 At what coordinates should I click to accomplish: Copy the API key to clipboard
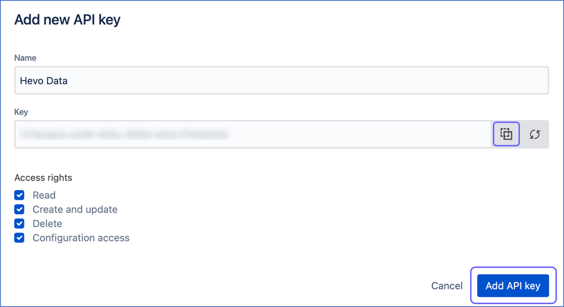click(506, 134)
